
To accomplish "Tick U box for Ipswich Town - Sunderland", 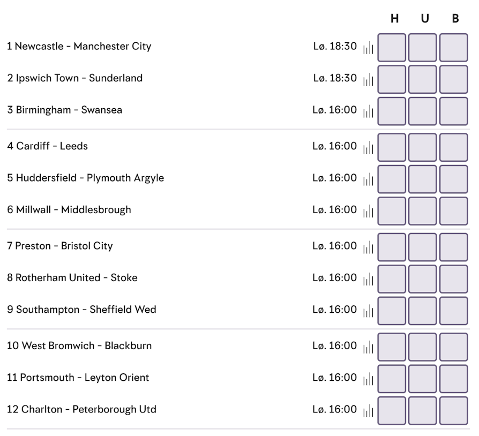I will pyautogui.click(x=423, y=79).
